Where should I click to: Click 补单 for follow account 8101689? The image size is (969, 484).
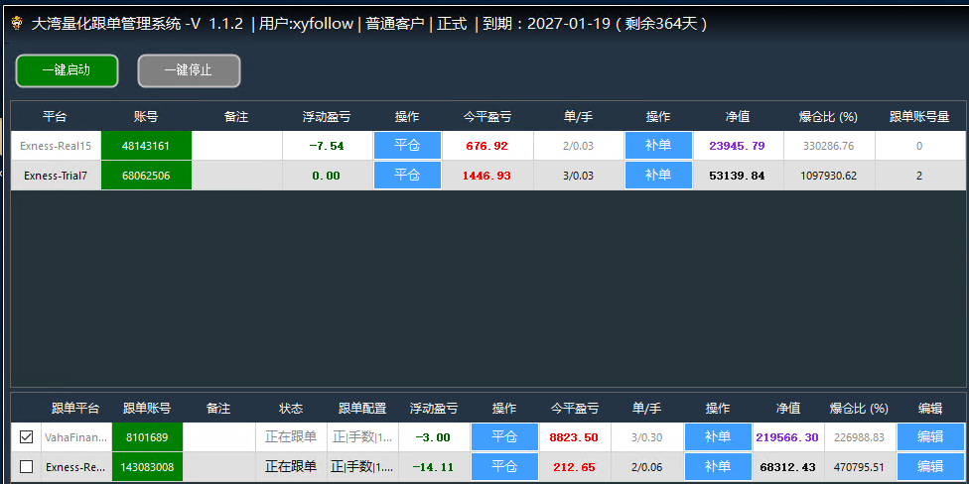click(718, 437)
